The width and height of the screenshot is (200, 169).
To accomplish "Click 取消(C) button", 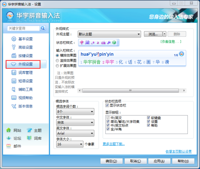I will 135,161.
